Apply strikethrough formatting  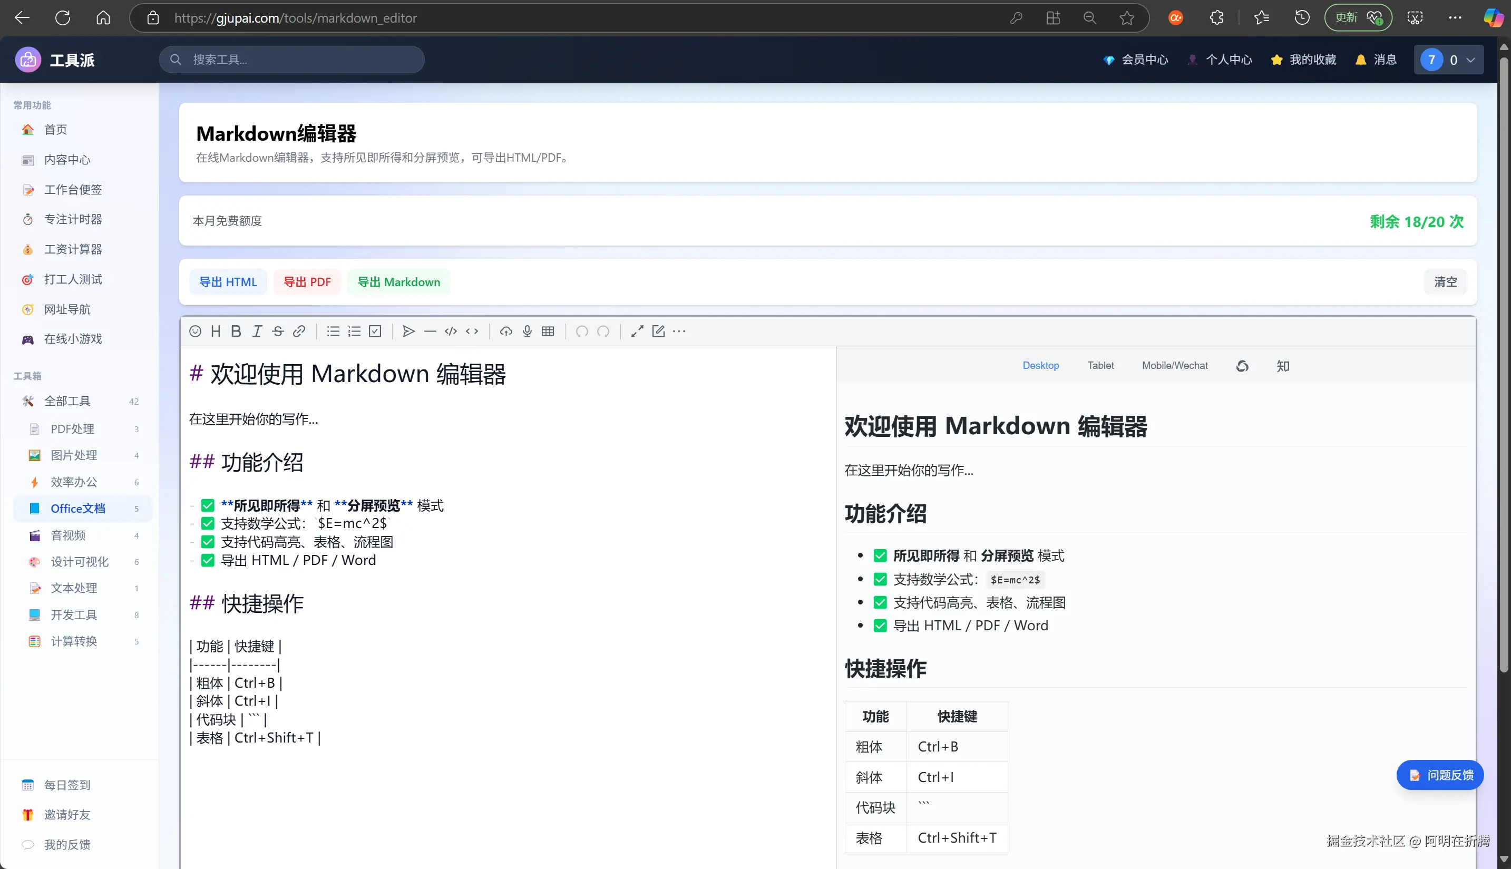point(278,331)
